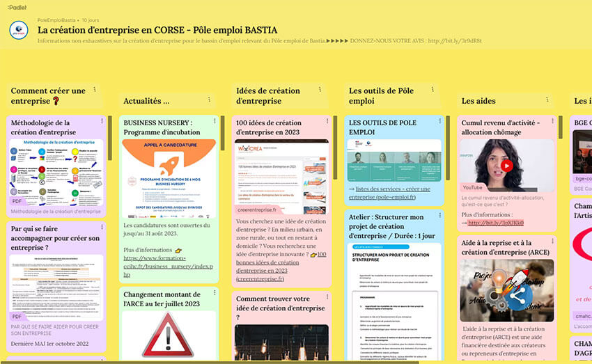This screenshot has height=364, width=592.
Task: Click creerentreprise.fr source label on 100 idées card
Action: tap(257, 209)
